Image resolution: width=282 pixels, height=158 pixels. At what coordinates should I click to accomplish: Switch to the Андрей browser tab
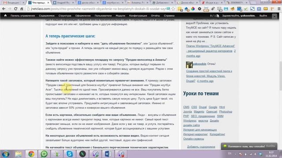coord(63,3)
